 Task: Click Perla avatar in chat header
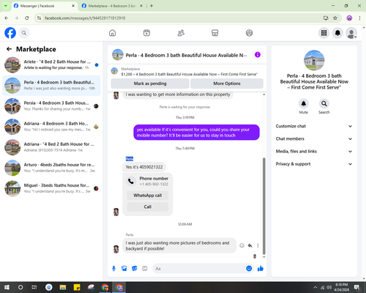[x=118, y=55]
